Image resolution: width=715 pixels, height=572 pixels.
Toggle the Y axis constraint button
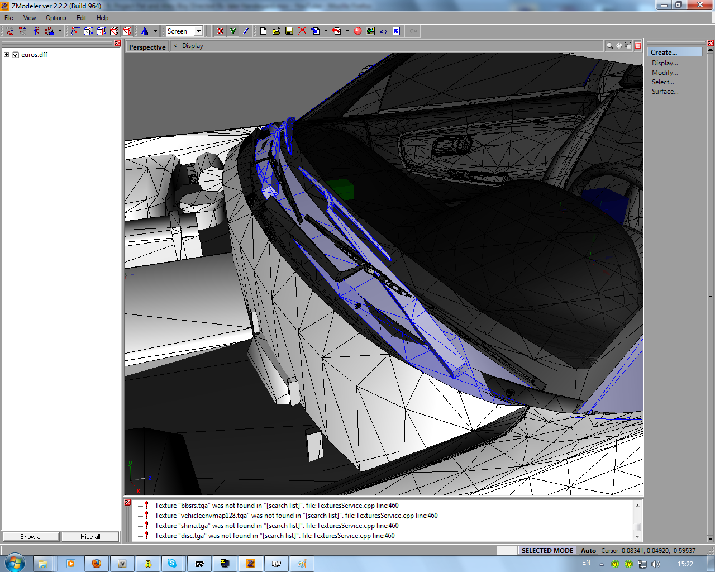233,31
